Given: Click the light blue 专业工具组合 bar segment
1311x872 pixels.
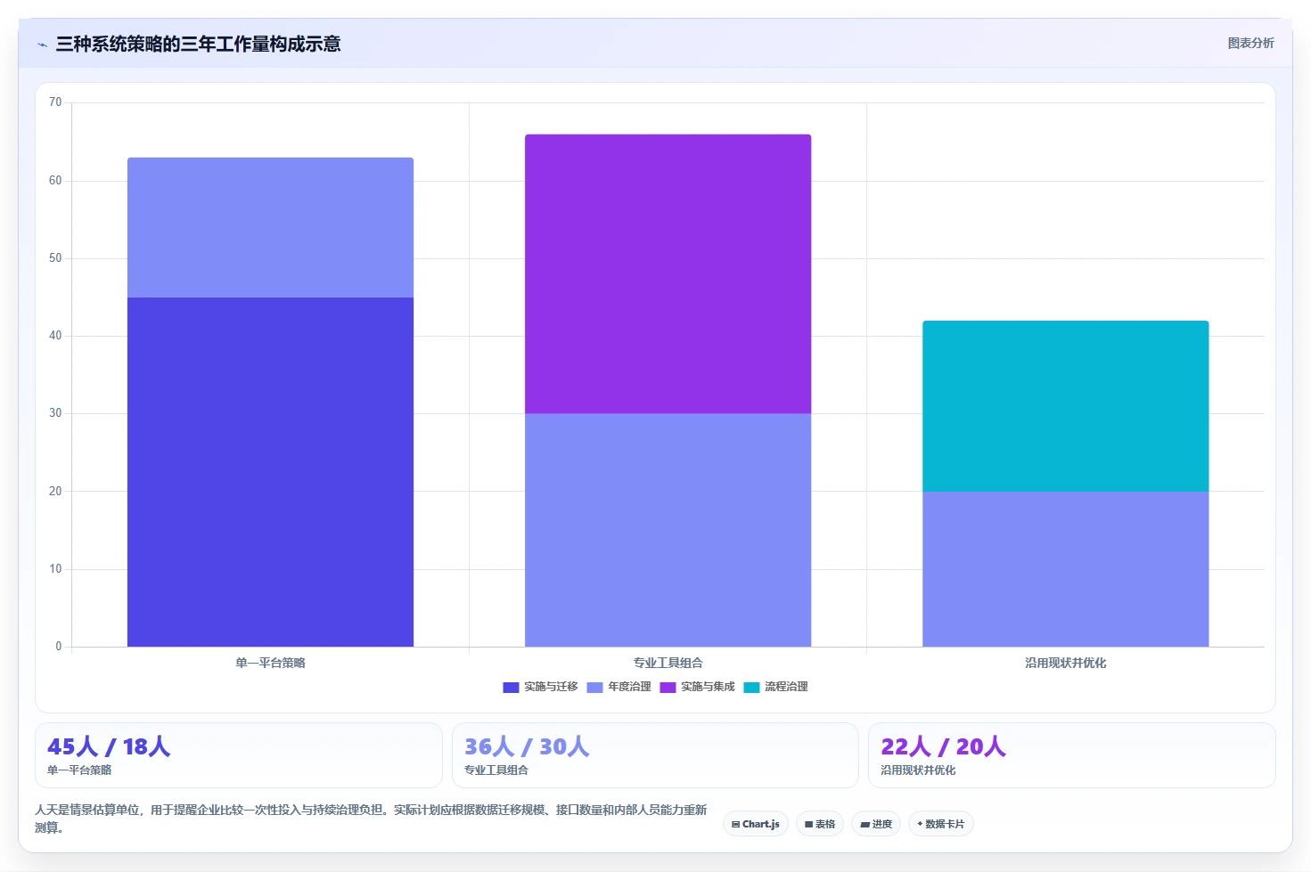Looking at the screenshot, I should point(668,530).
